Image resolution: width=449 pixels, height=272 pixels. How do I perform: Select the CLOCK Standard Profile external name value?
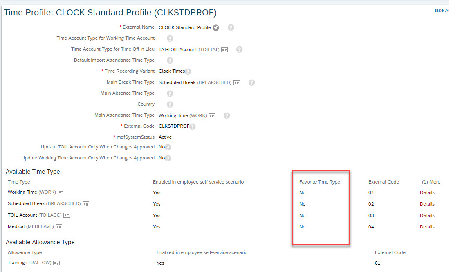[185, 27]
